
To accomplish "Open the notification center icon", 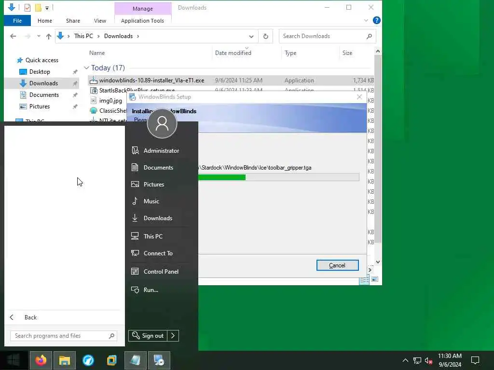I will point(475,360).
